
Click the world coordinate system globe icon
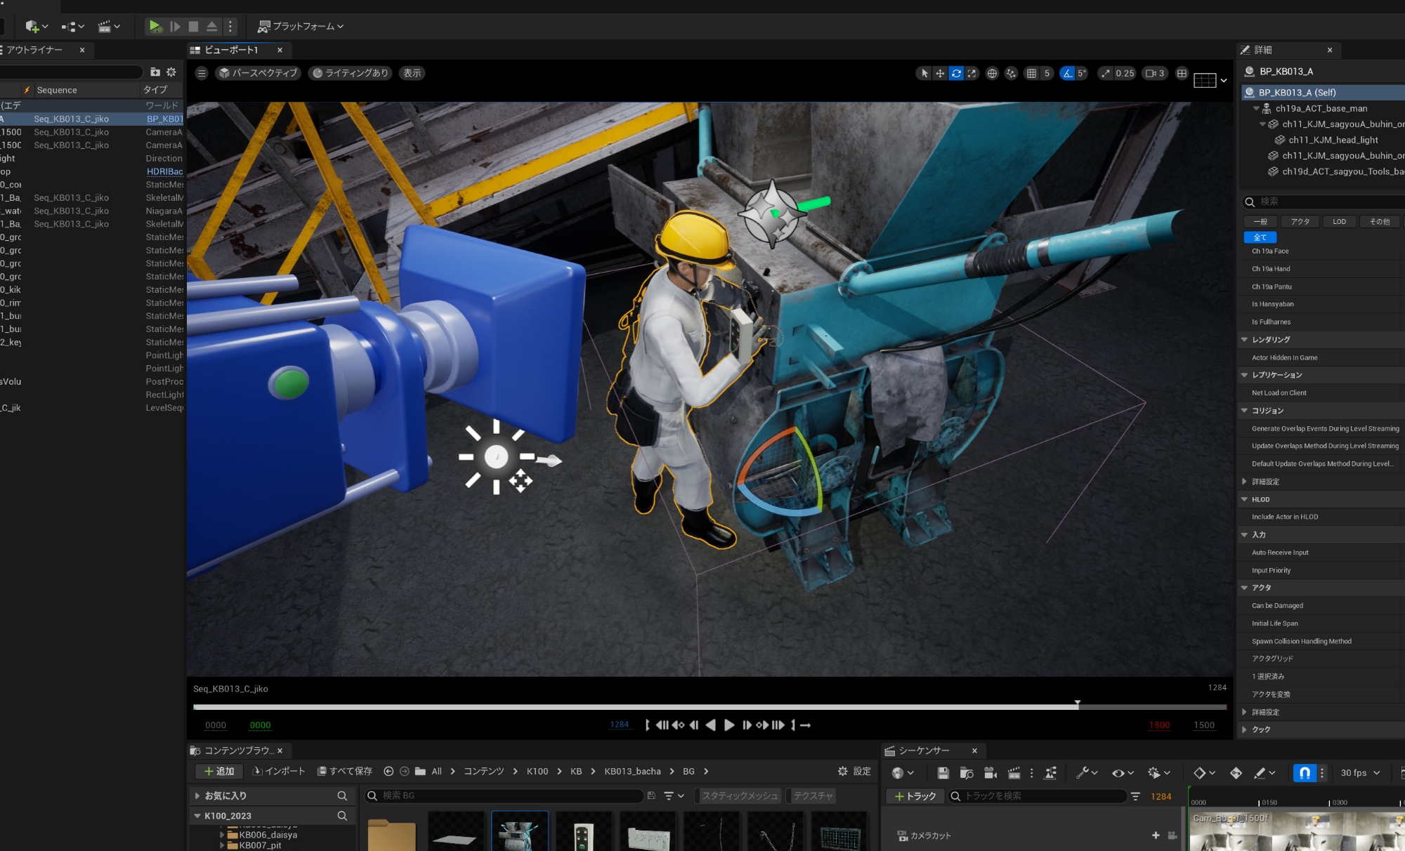click(992, 73)
